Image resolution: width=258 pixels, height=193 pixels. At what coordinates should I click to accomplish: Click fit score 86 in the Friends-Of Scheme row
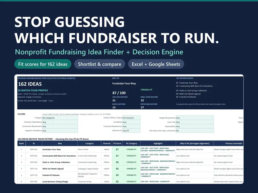click(117, 175)
